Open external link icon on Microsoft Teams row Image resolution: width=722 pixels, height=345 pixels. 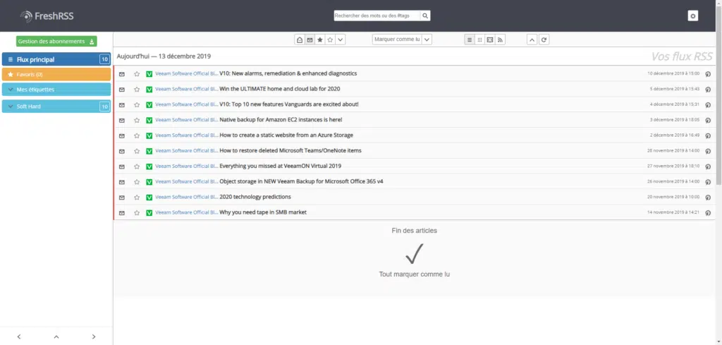click(x=708, y=151)
